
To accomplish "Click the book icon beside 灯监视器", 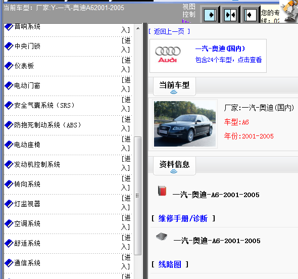I will point(9,204).
